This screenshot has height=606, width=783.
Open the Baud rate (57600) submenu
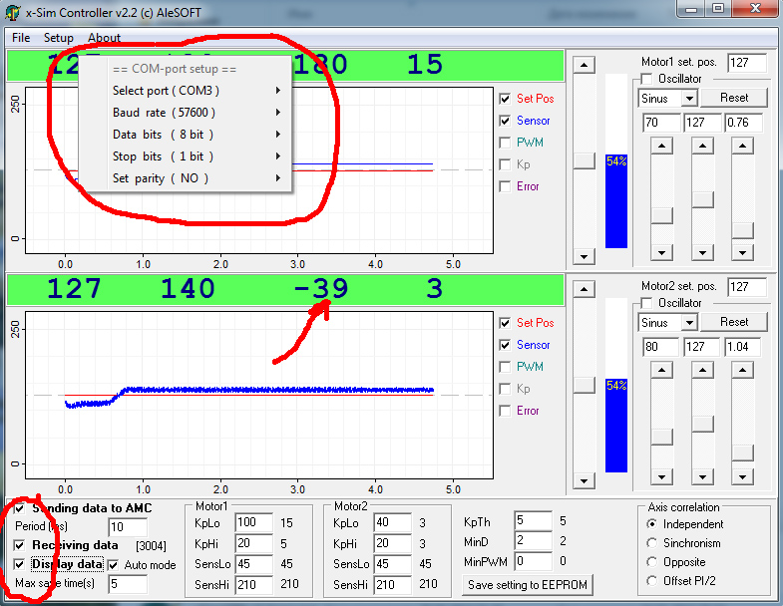pyautogui.click(x=195, y=113)
